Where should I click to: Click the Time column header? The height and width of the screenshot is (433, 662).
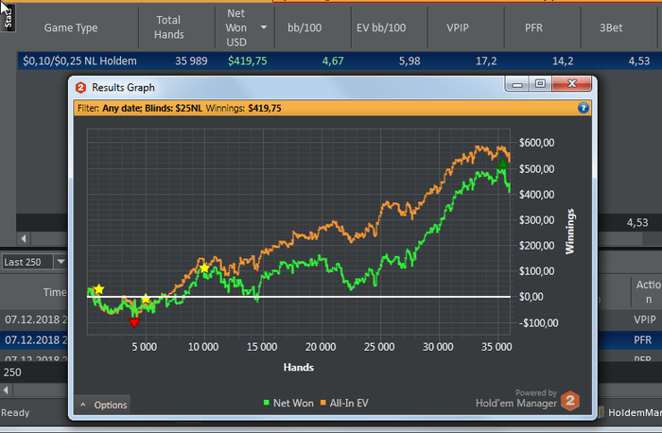click(x=55, y=292)
